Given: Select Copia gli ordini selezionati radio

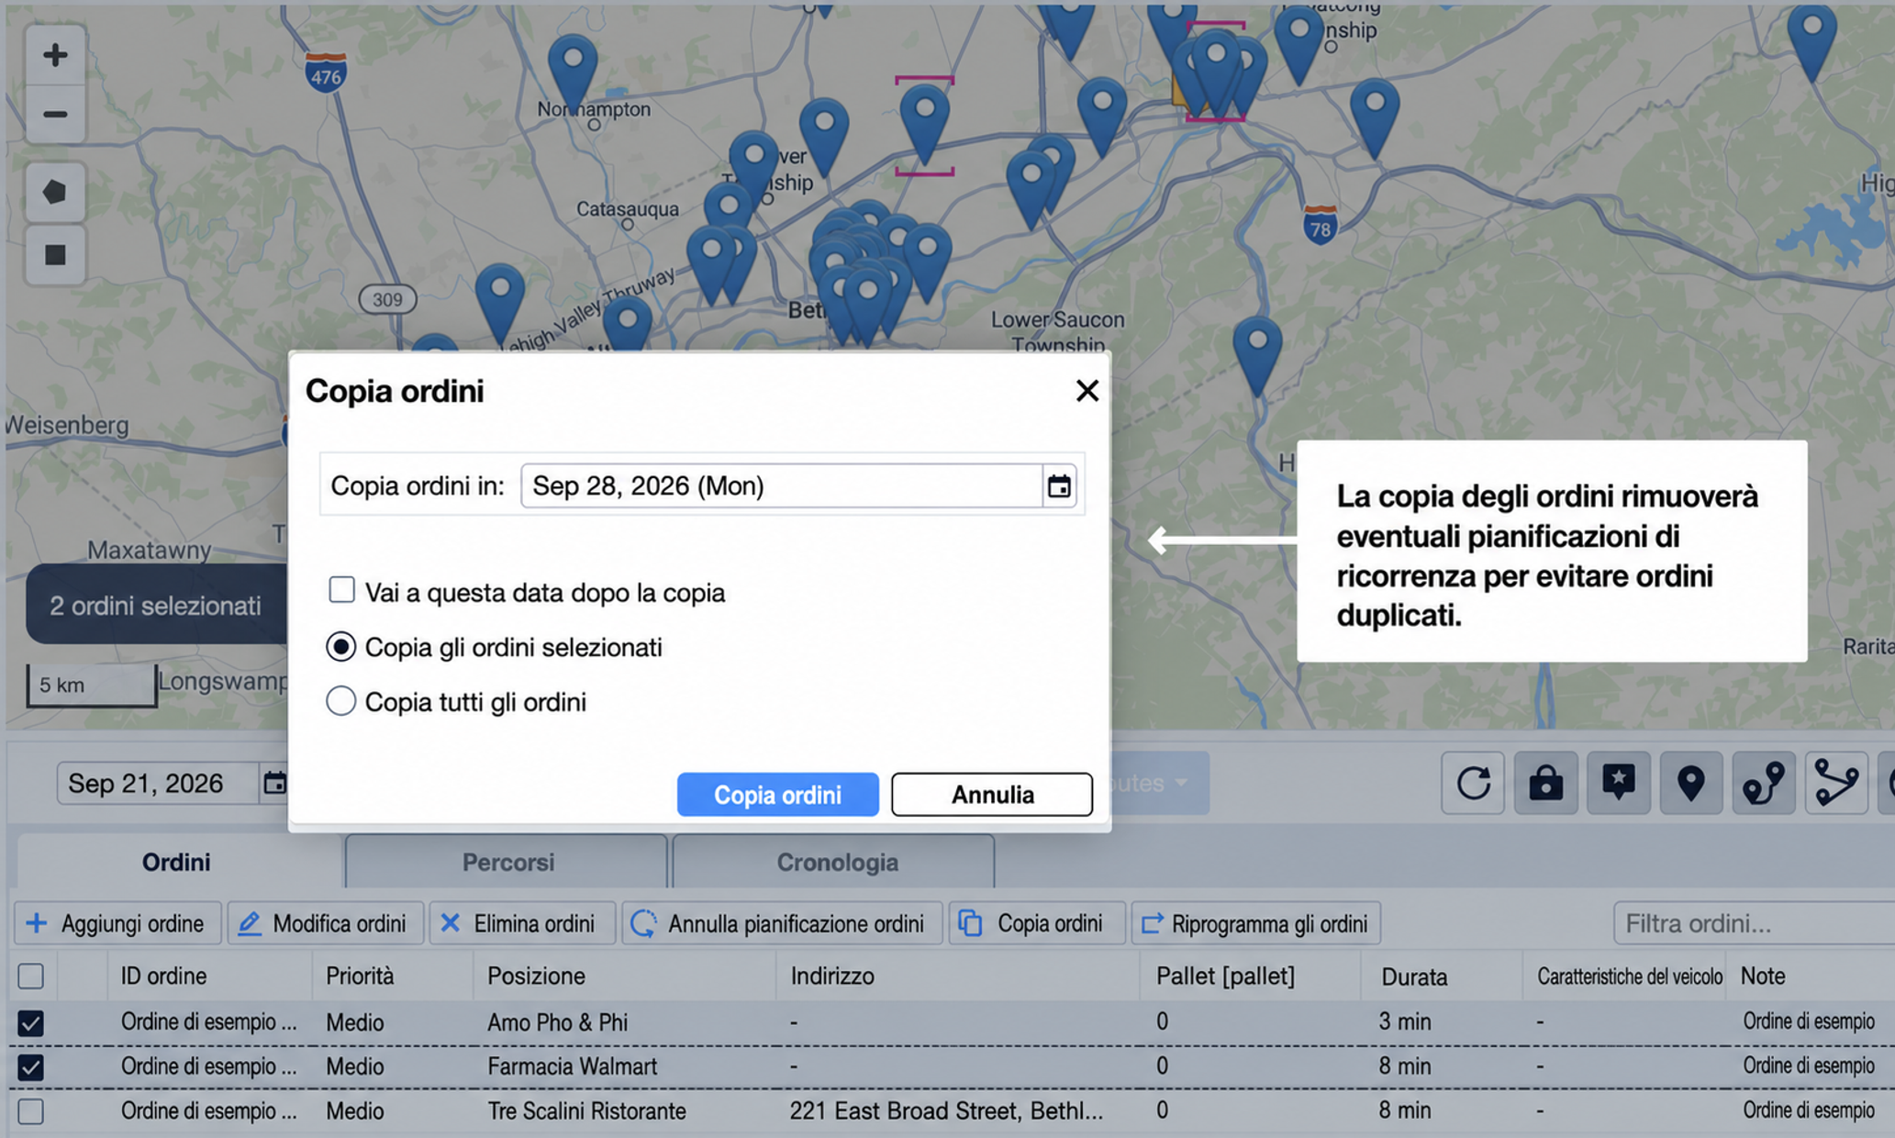Looking at the screenshot, I should coord(341,647).
